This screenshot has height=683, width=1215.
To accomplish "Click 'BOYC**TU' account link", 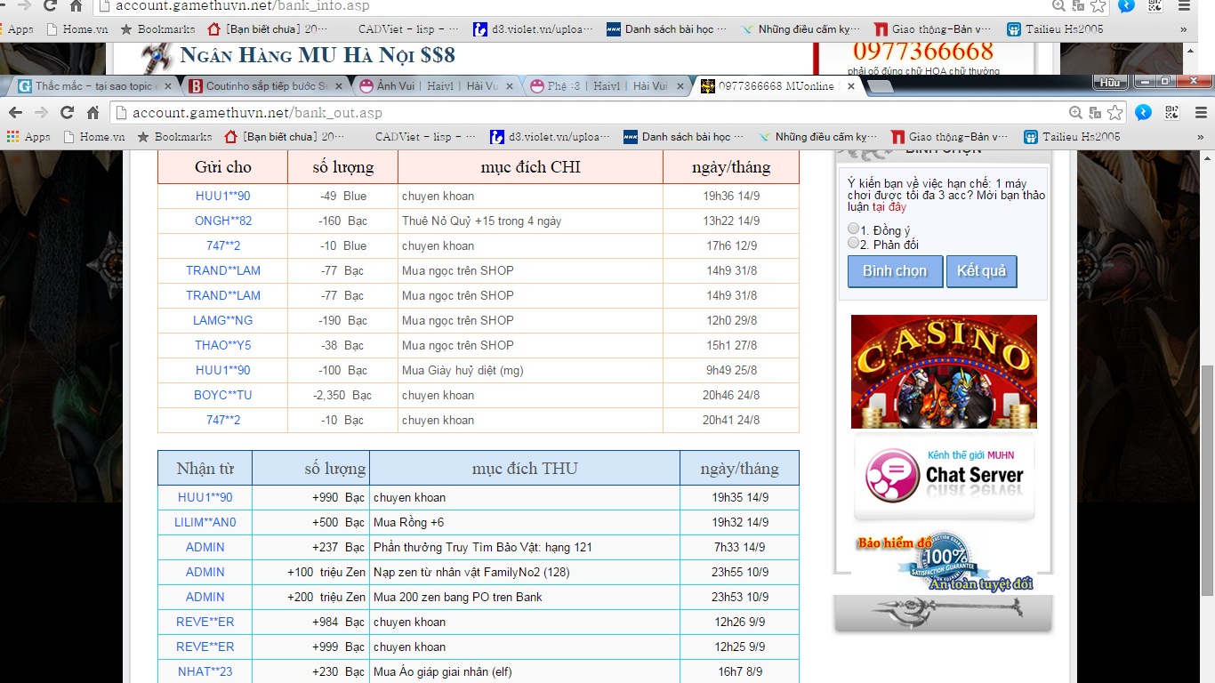I will tap(223, 395).
